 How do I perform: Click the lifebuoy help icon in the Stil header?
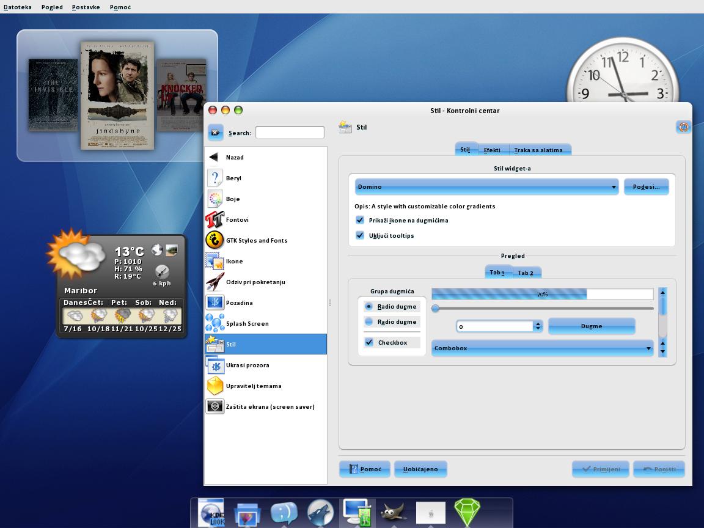[x=683, y=127]
